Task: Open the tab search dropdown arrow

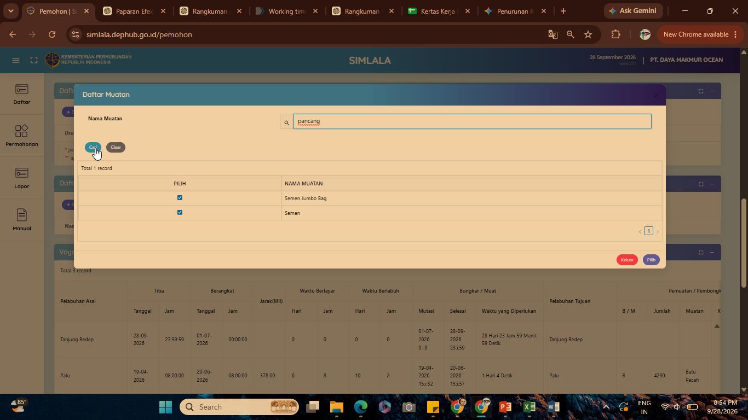Action: point(10,11)
